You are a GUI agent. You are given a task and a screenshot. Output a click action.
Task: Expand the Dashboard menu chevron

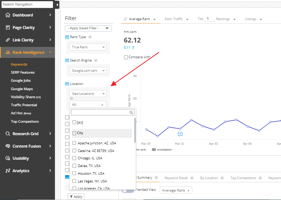(50, 15)
